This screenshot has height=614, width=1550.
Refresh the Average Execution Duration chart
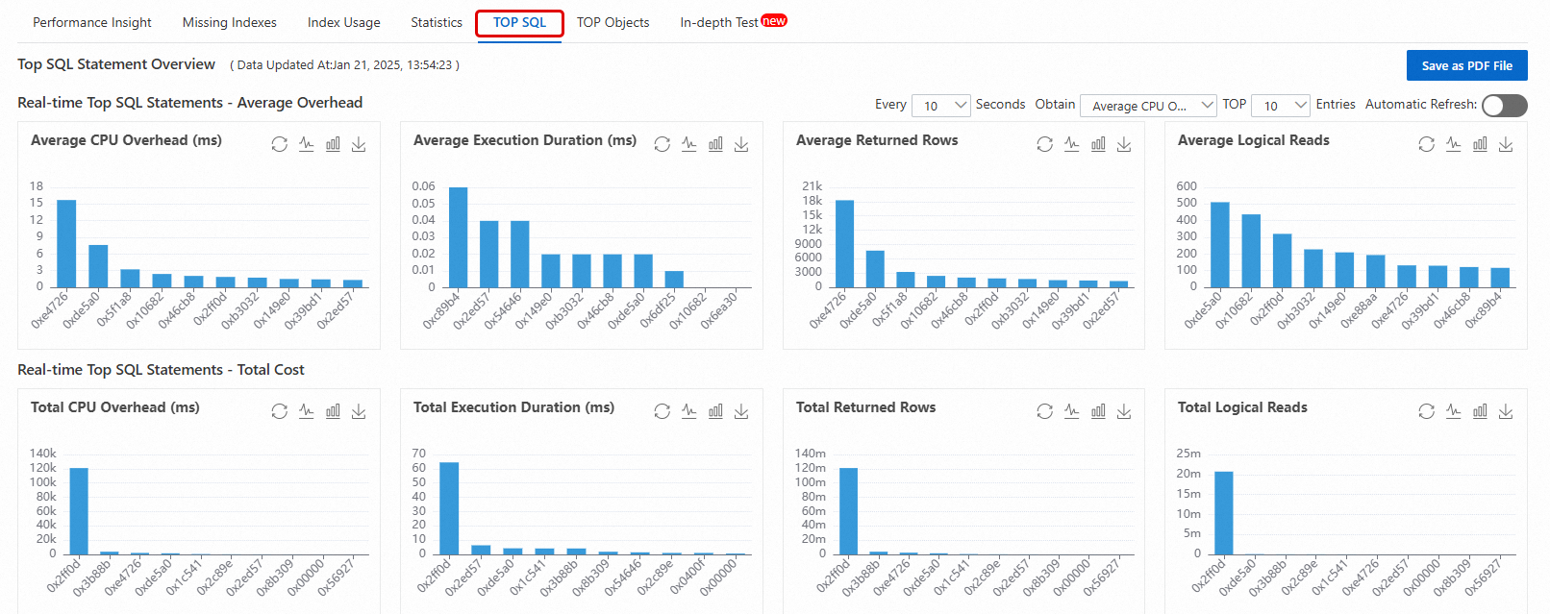pos(662,144)
